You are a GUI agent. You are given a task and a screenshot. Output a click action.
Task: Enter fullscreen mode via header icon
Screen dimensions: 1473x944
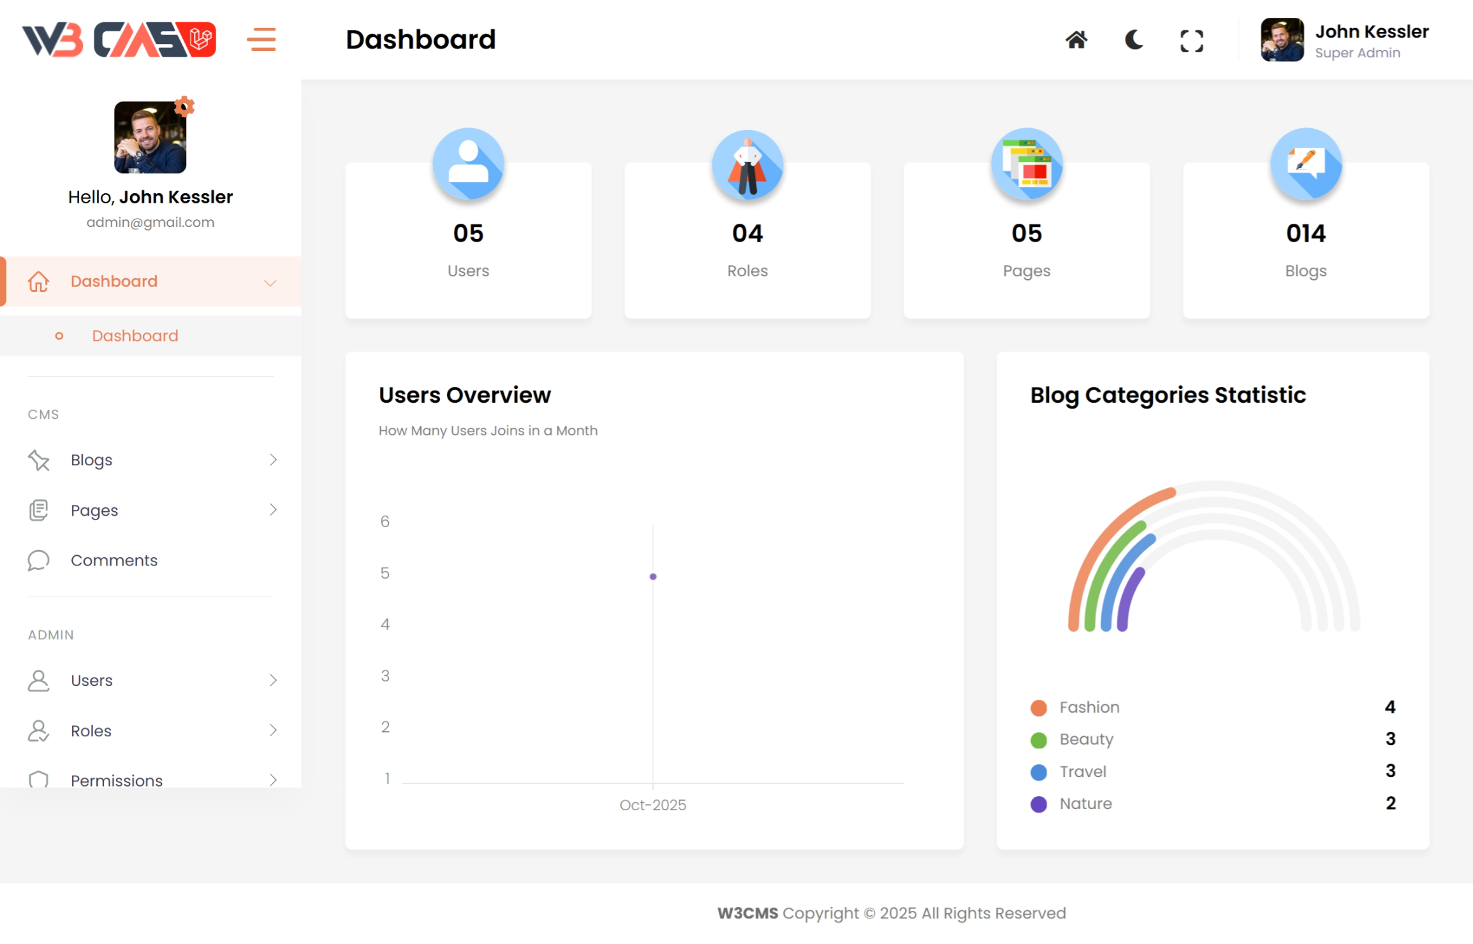click(x=1191, y=41)
